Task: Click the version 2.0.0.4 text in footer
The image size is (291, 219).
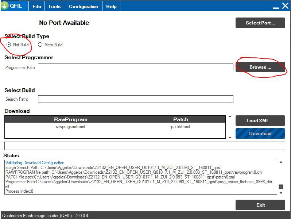Action: (x=82, y=216)
